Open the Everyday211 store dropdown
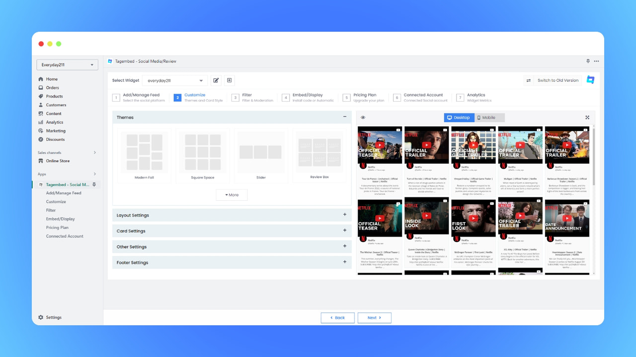 [x=67, y=65]
